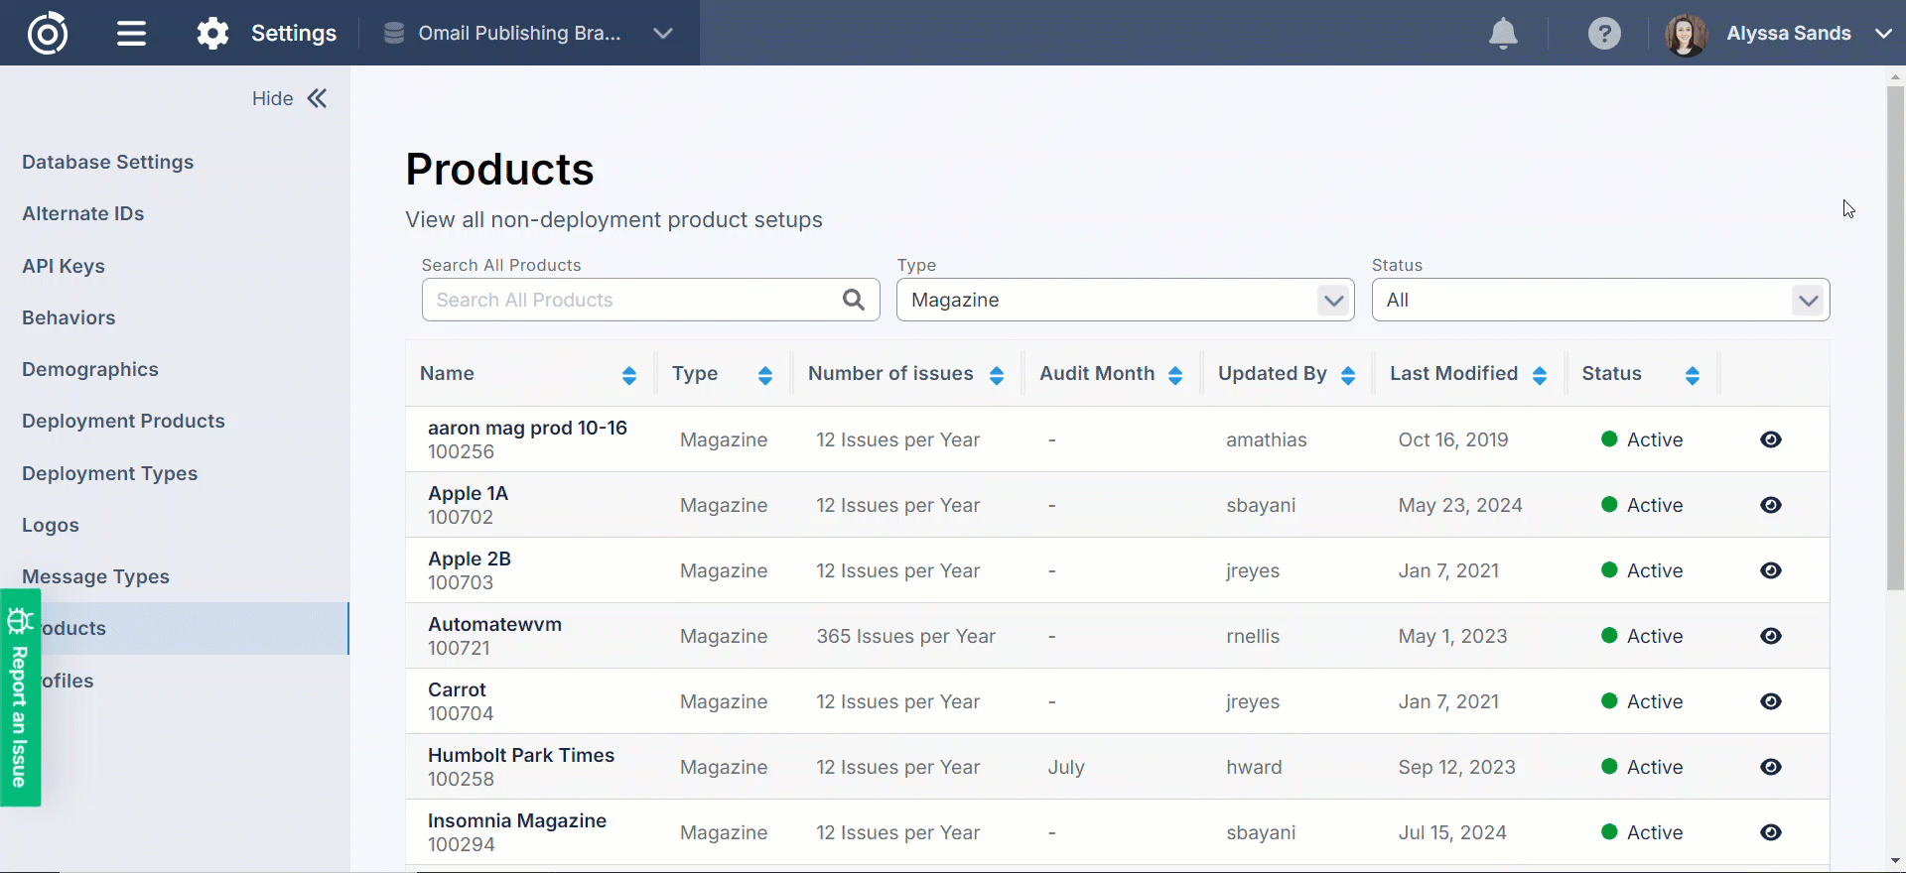Open the Type Magazine dropdown
This screenshot has height=873, width=1906.
coord(1125,300)
